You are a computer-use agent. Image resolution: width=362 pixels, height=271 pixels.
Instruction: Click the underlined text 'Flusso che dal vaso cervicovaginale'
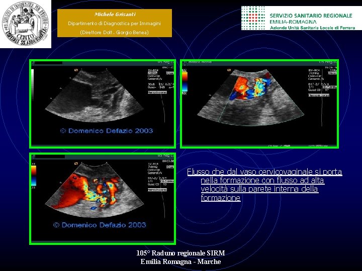(x=250, y=172)
